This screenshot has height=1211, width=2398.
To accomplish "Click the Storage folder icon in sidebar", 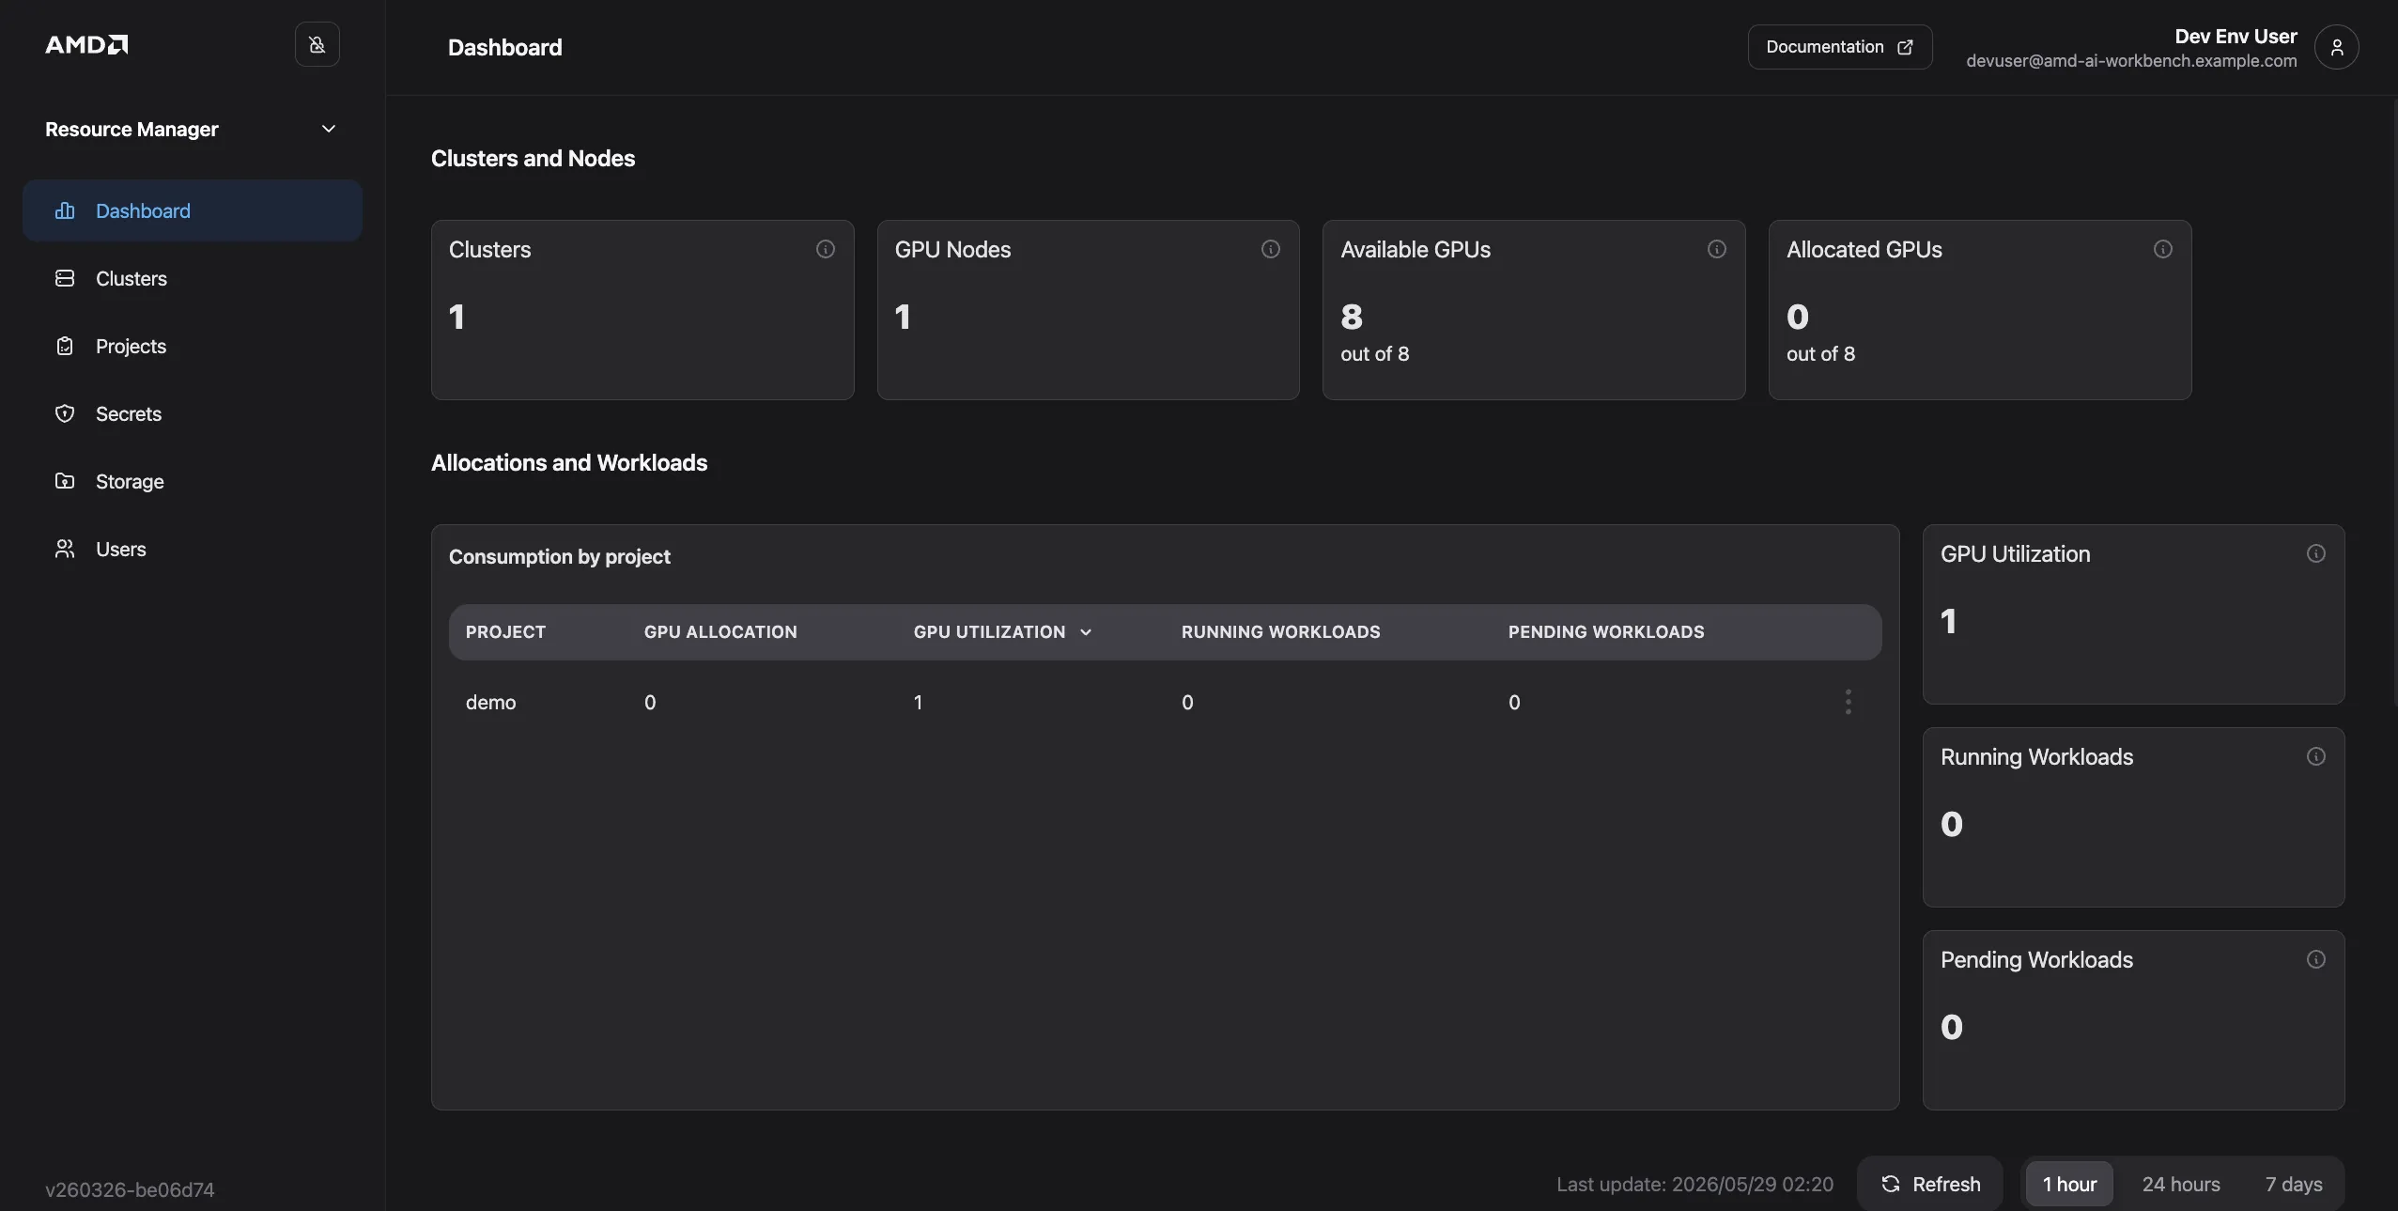I will click(x=65, y=481).
